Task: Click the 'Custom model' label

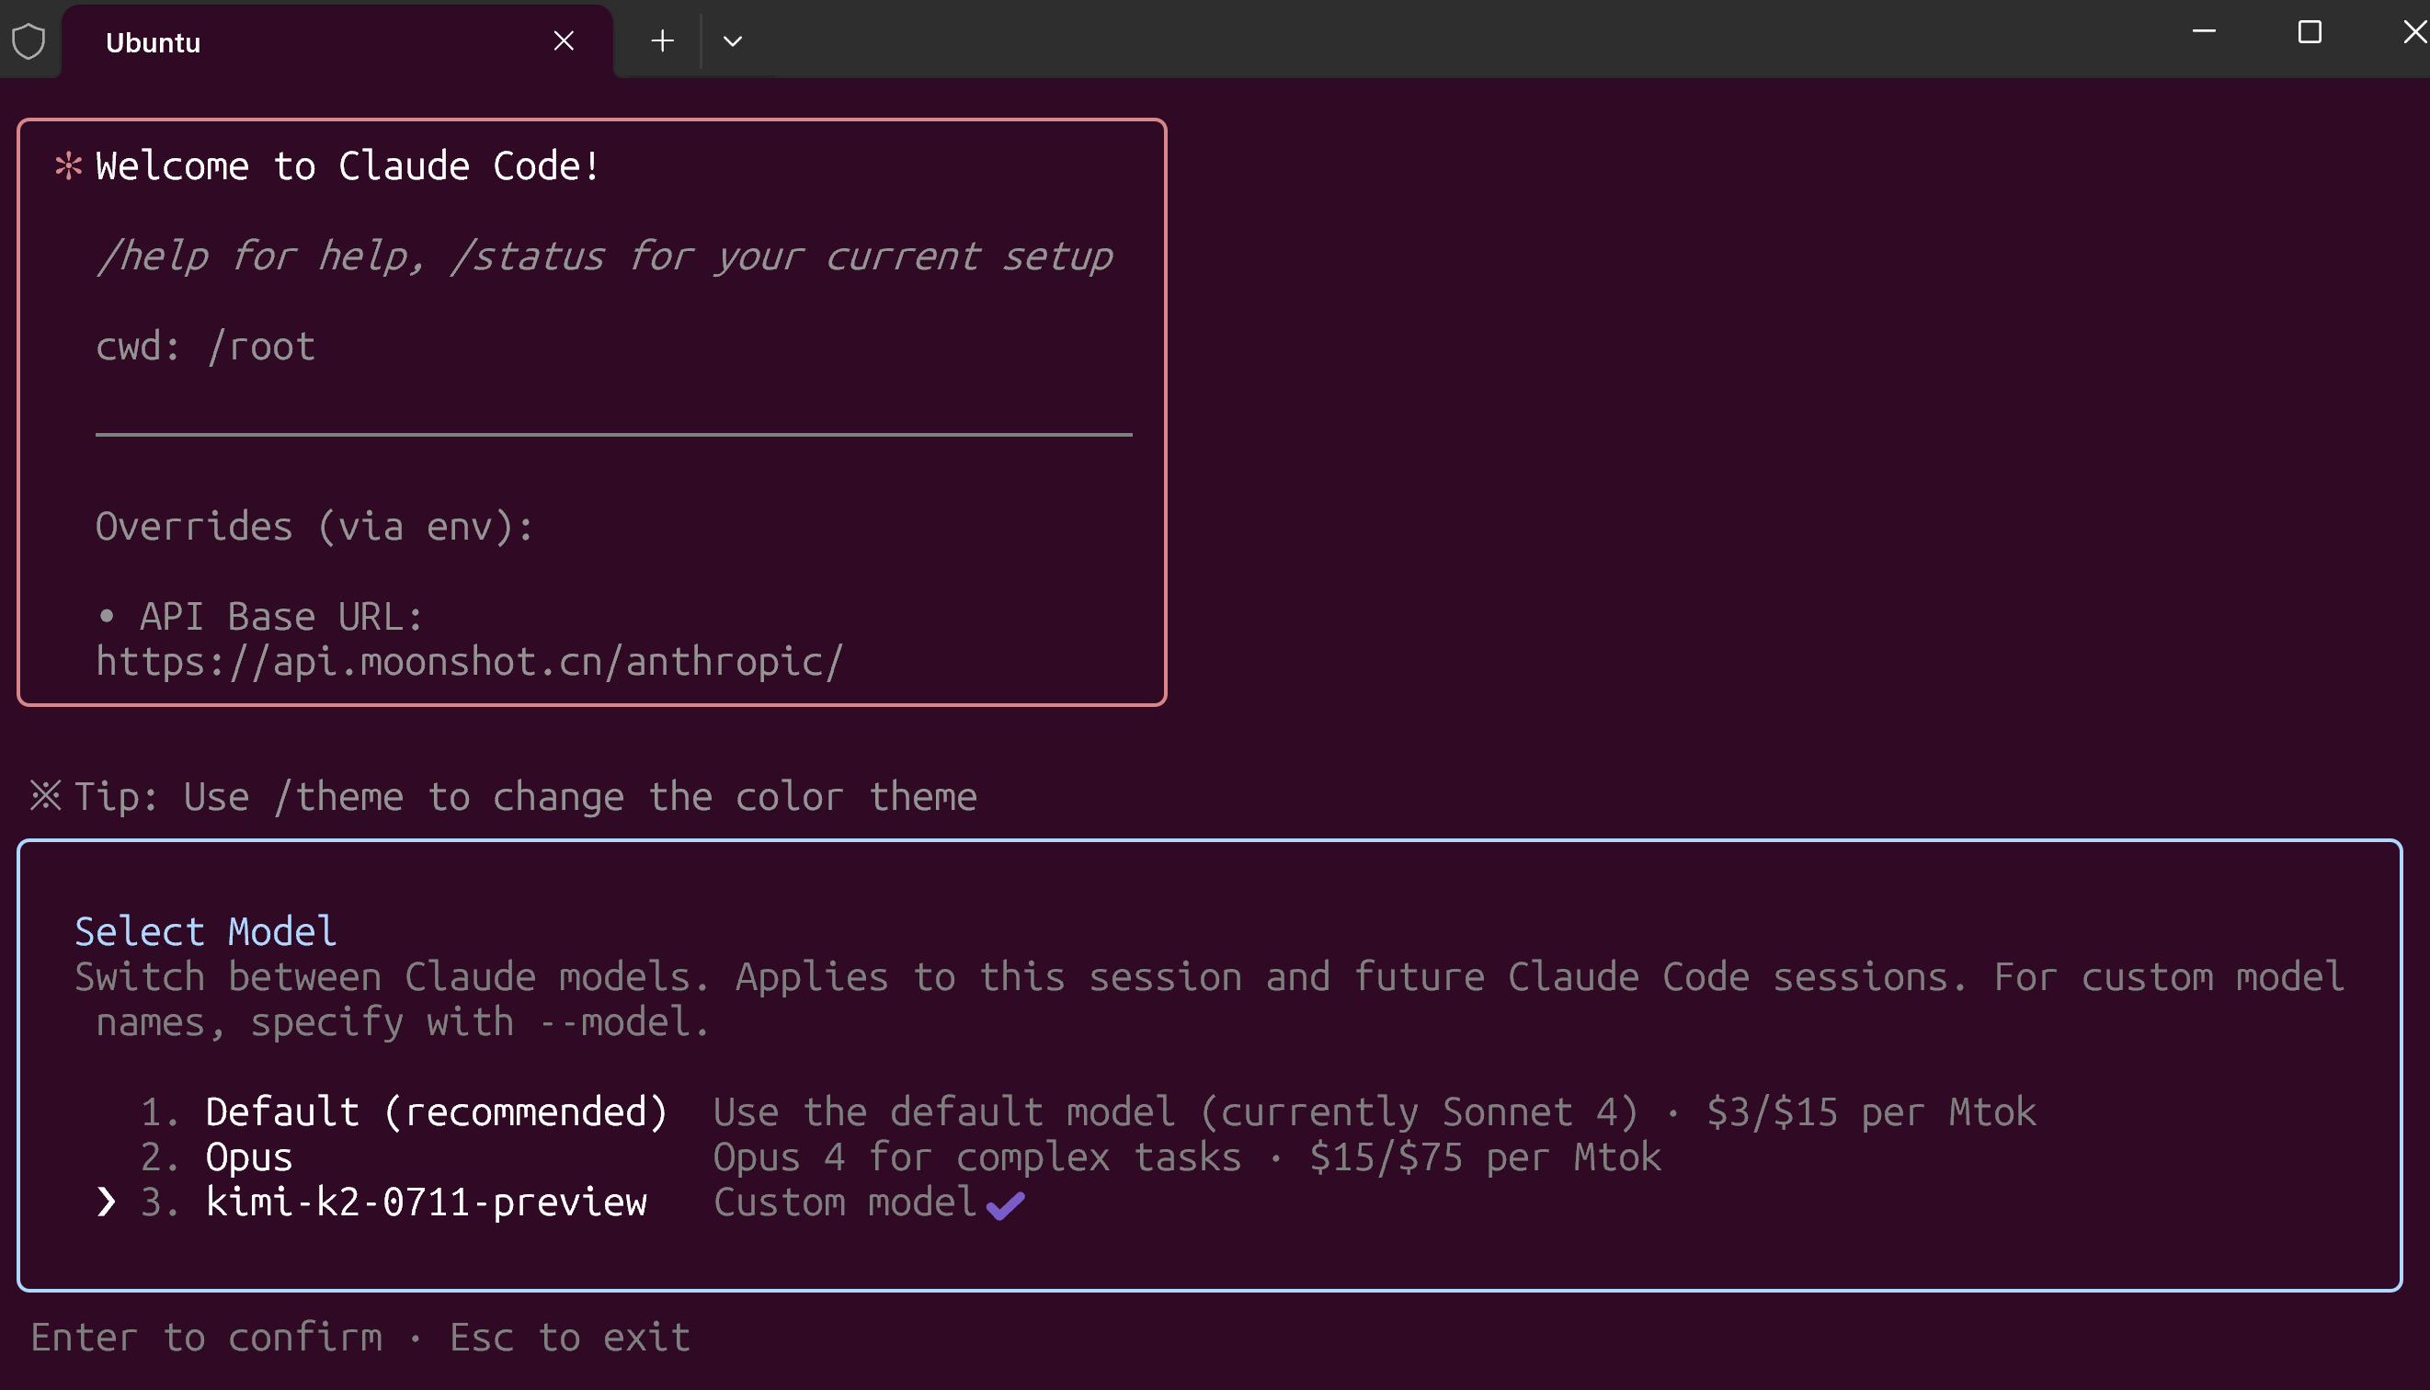Action: (x=844, y=1202)
